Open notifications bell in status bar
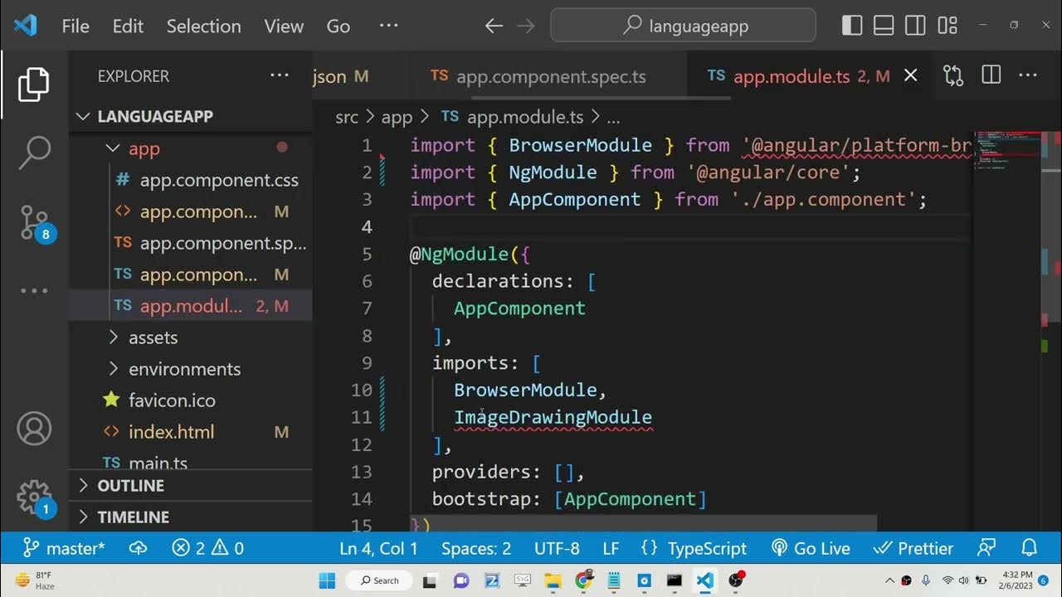Viewport: 1062px width, 597px height. (x=1029, y=548)
